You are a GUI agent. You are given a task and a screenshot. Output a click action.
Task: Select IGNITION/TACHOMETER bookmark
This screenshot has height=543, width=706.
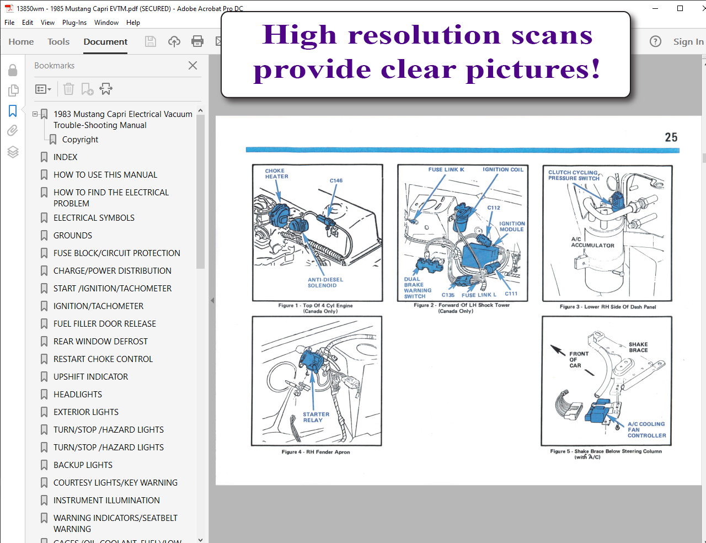coord(98,306)
